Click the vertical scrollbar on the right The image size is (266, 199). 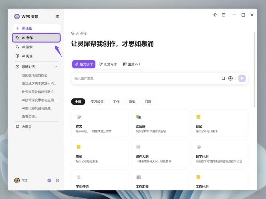coord(254,69)
